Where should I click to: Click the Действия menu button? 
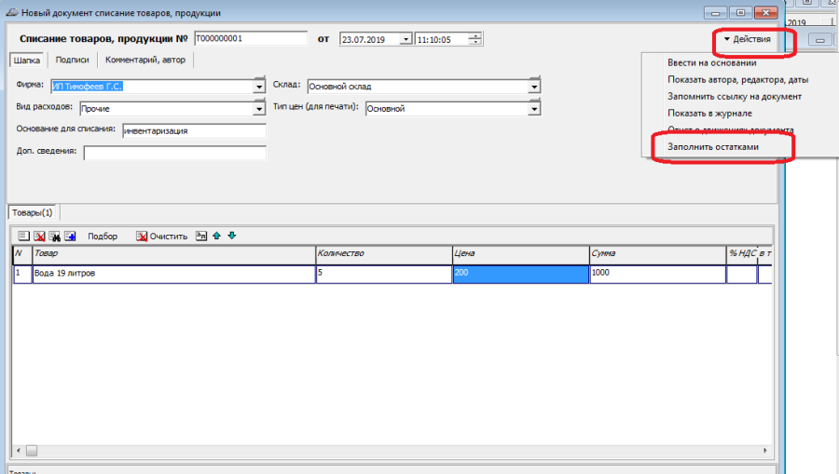747,39
